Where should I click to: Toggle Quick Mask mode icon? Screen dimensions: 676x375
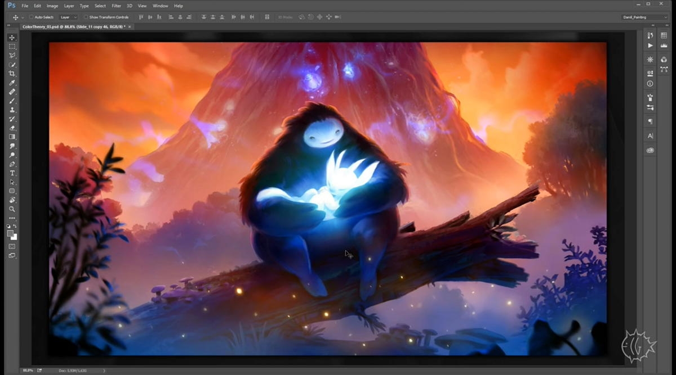pos(12,246)
